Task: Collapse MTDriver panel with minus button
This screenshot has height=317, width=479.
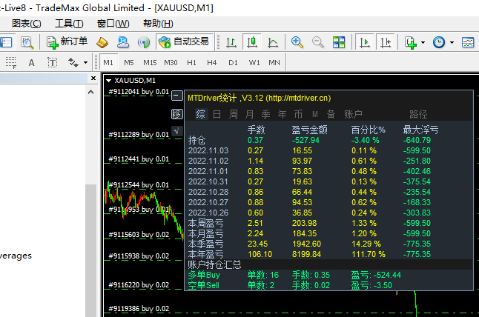Action: [x=177, y=96]
